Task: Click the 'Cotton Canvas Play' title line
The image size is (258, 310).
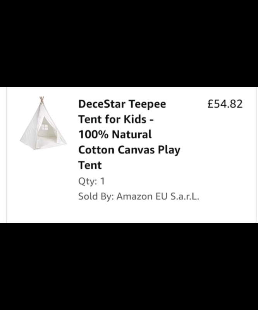Action: click(129, 150)
